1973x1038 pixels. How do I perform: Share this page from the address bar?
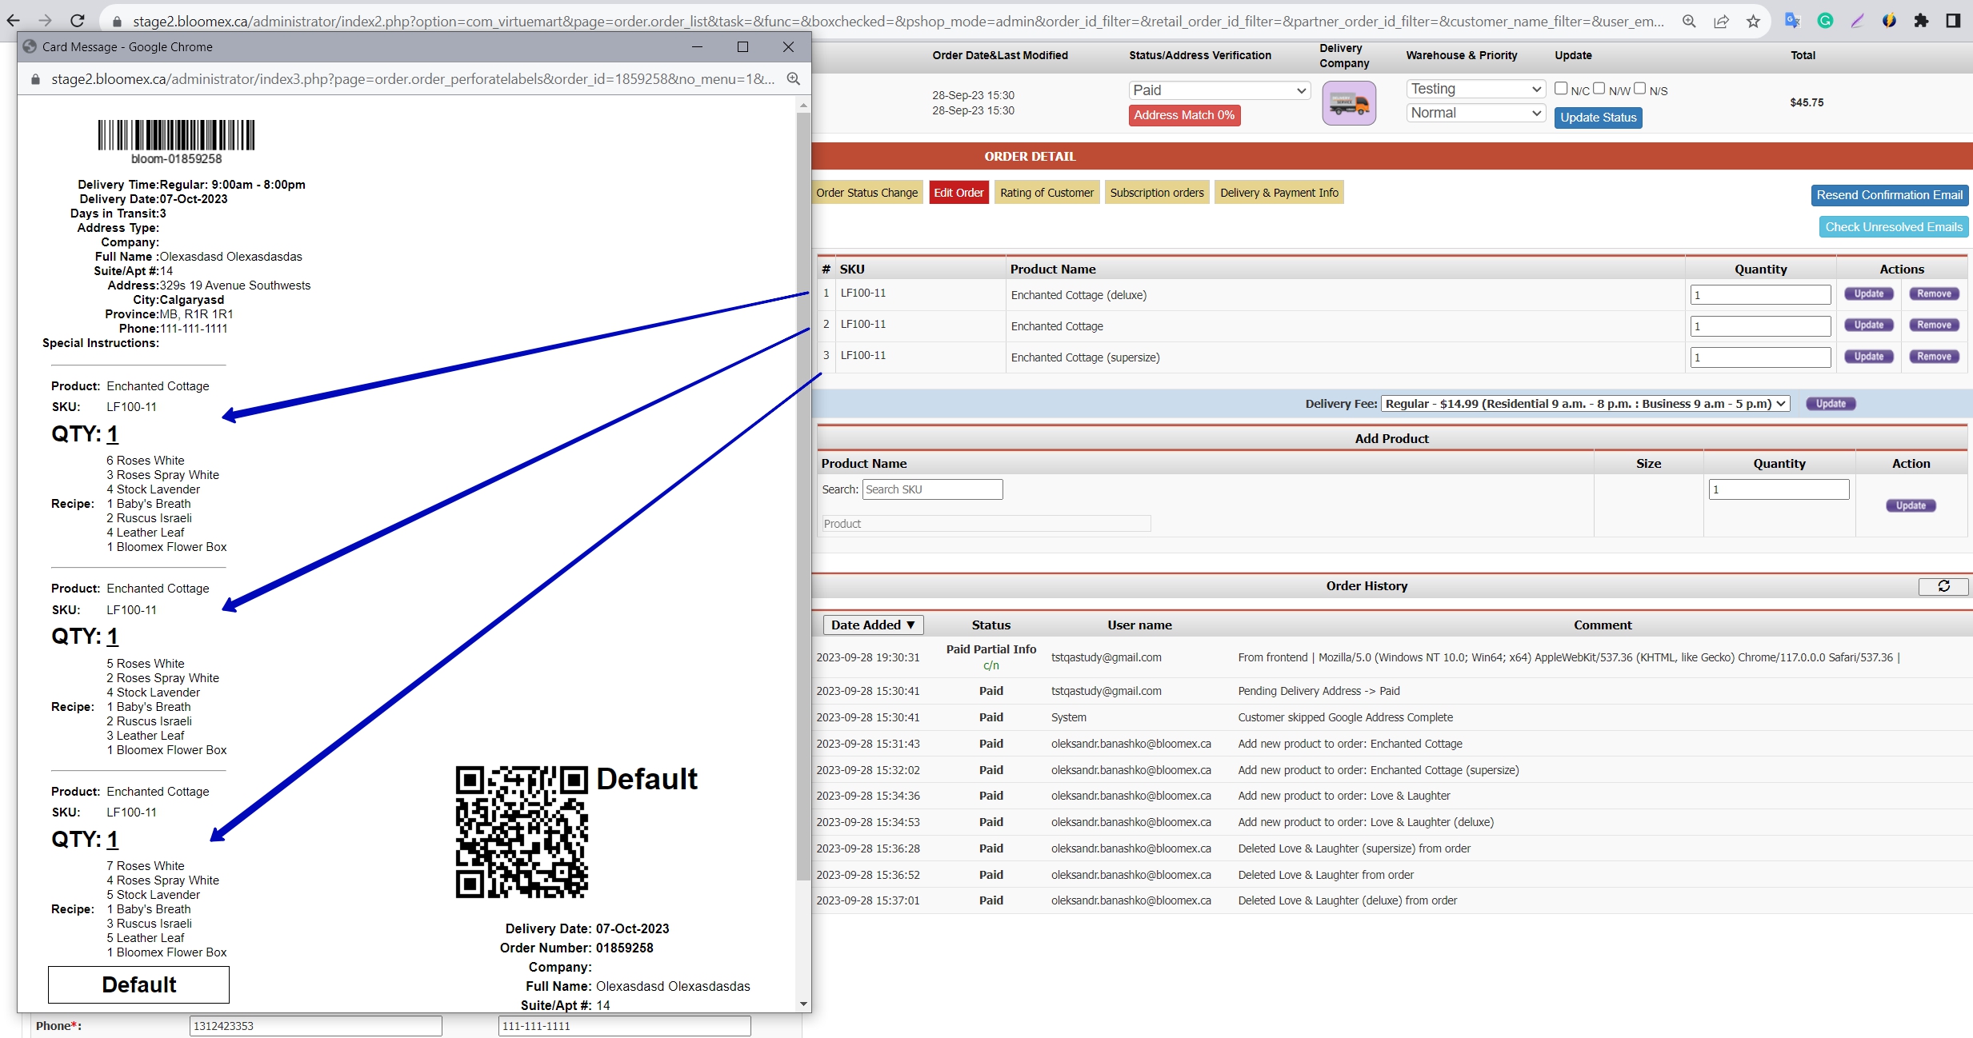tap(1721, 22)
